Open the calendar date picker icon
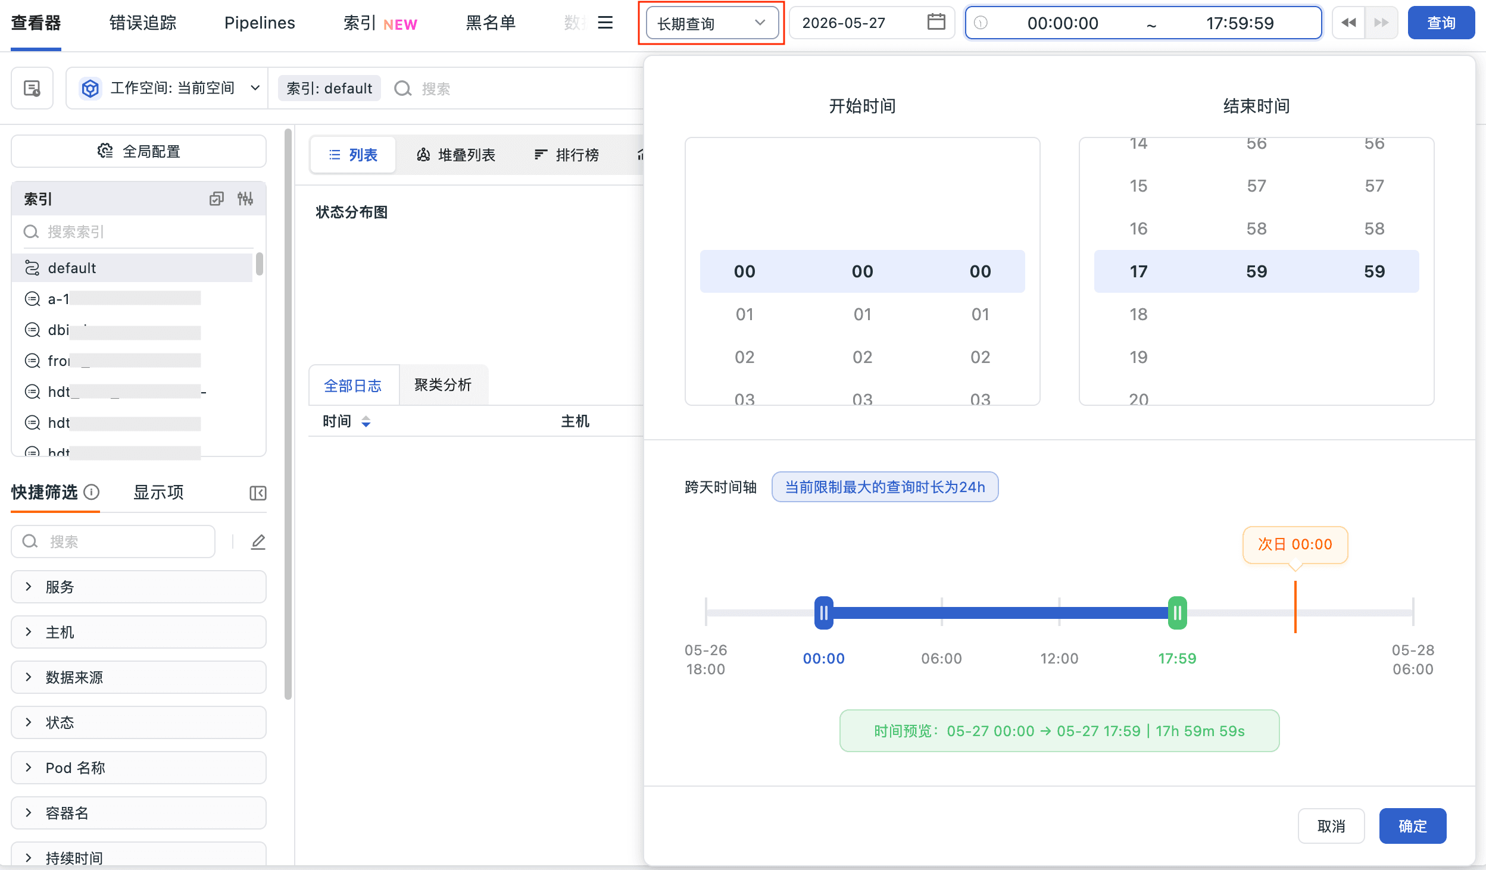This screenshot has height=870, width=1486. coord(936,23)
